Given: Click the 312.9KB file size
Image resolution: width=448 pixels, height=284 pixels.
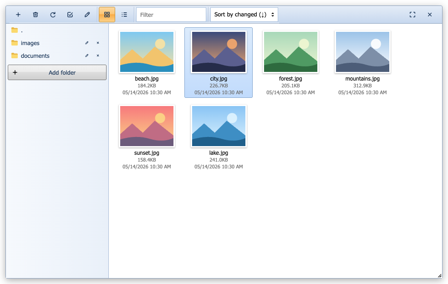Looking at the screenshot, I should coord(362,86).
